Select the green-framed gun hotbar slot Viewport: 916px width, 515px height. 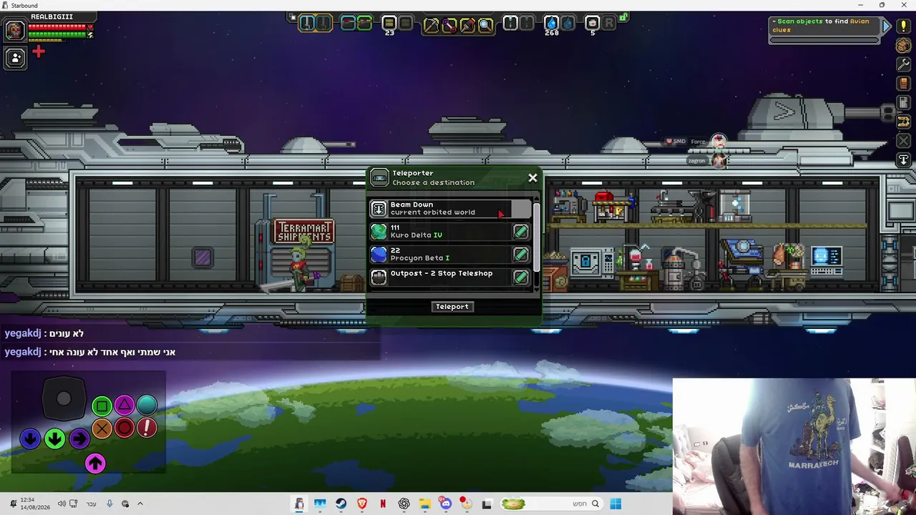click(364, 23)
